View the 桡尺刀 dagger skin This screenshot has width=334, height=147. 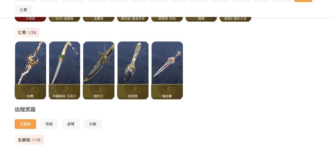[x=99, y=70]
